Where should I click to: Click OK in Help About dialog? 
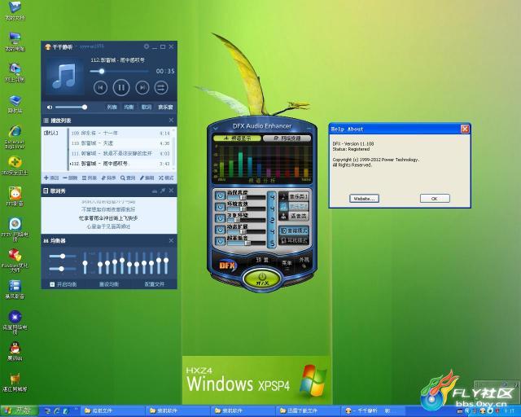pyautogui.click(x=435, y=199)
